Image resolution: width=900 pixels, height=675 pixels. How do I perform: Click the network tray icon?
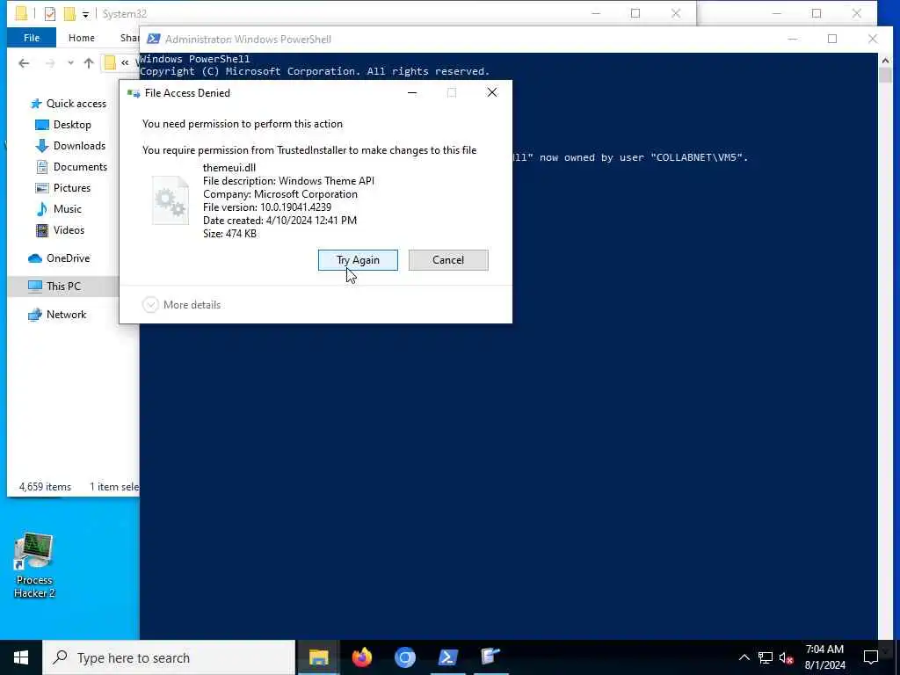[766, 657]
